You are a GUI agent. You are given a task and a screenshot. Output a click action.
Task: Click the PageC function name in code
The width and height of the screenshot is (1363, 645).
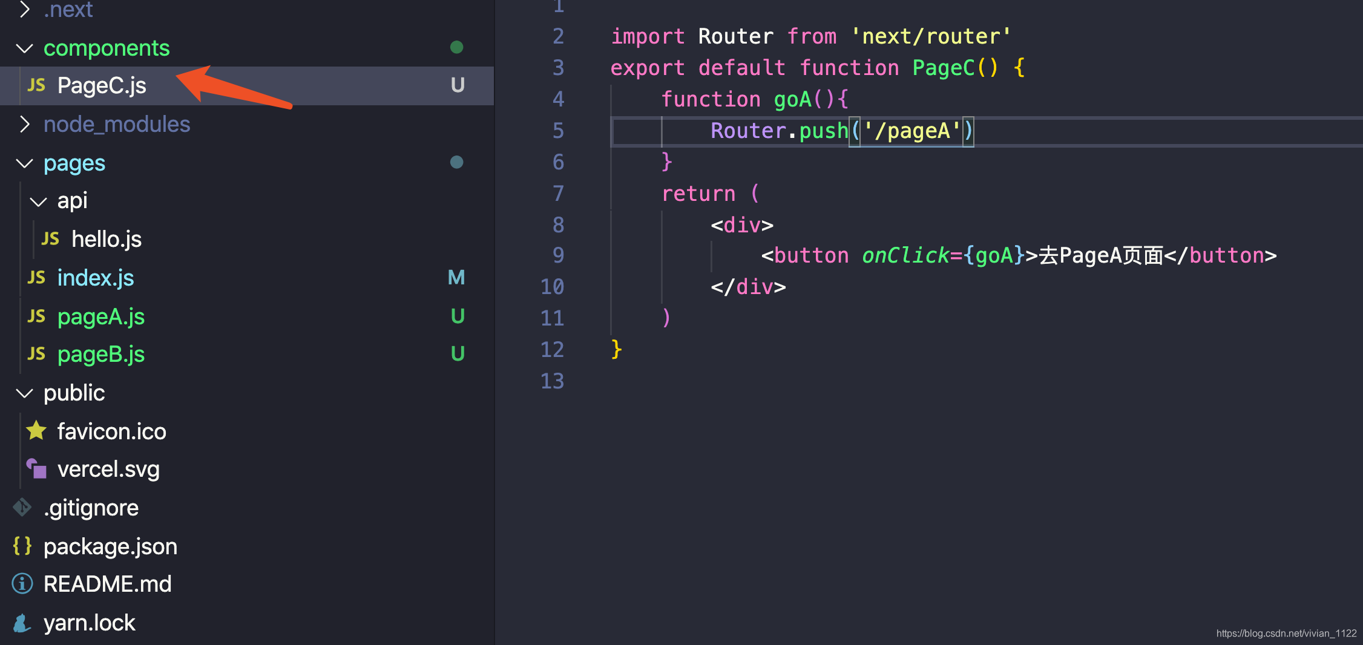click(944, 68)
